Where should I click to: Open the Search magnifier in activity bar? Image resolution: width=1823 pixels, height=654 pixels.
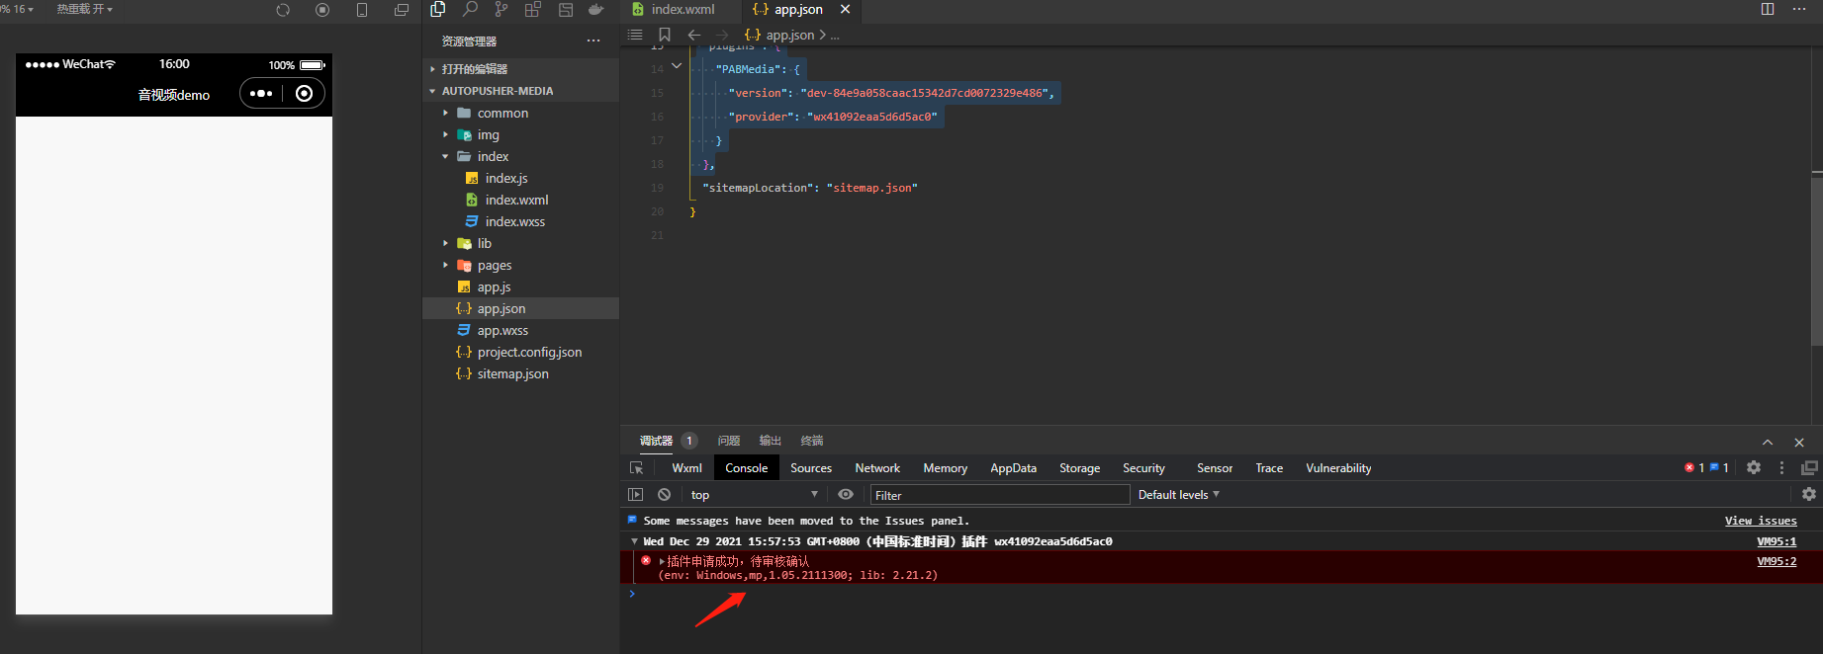coord(470,9)
